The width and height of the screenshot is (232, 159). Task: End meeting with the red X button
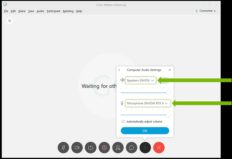pyautogui.click(x=159, y=148)
